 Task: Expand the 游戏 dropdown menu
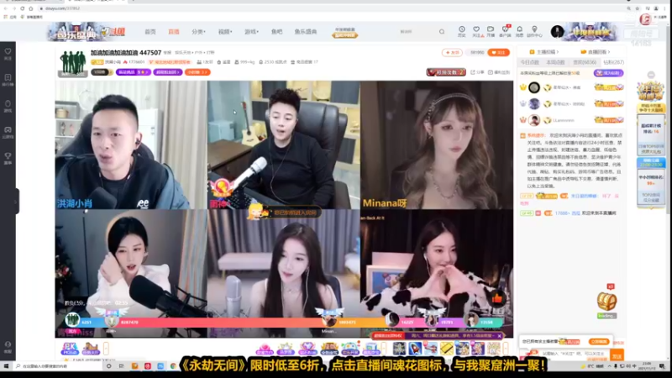[x=251, y=32]
